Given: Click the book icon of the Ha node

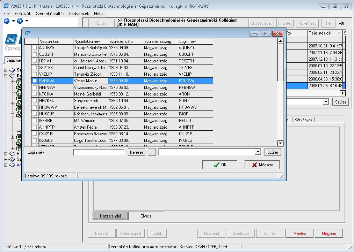Looking at the screenshot, I should tap(12, 154).
